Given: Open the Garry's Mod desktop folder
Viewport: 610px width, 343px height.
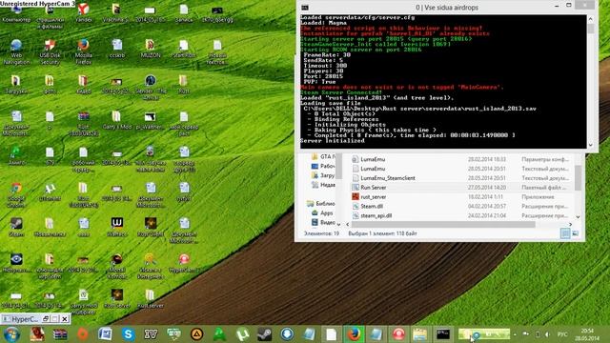Looking at the screenshot, I should point(116,120).
